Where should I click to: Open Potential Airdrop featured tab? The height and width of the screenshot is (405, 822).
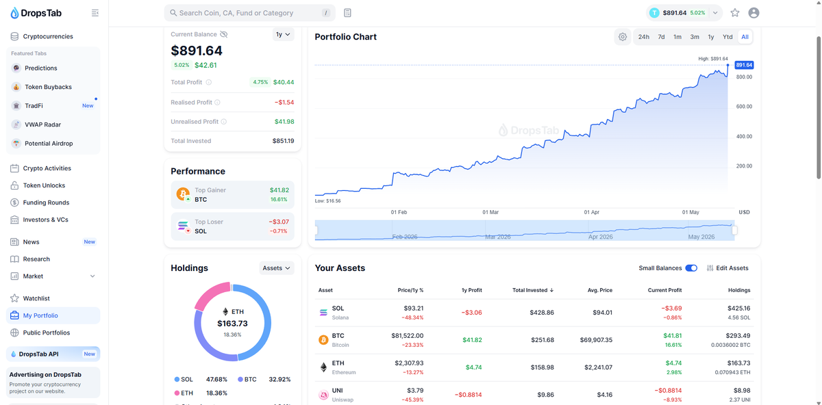[x=53, y=144]
